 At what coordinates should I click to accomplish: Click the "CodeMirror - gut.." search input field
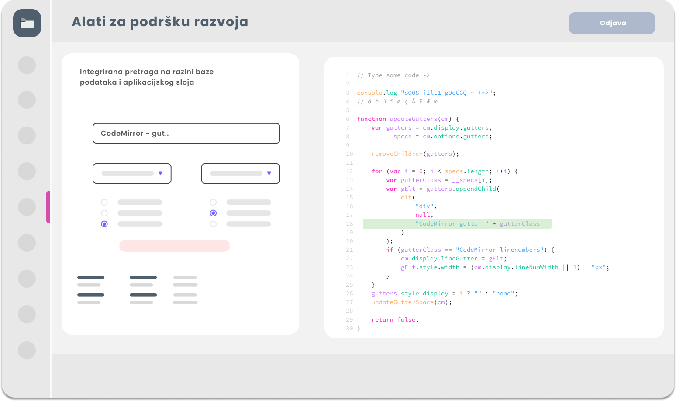tap(186, 133)
